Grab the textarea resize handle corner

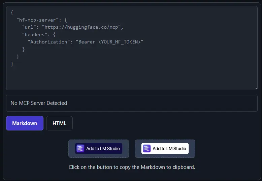click(x=256, y=88)
